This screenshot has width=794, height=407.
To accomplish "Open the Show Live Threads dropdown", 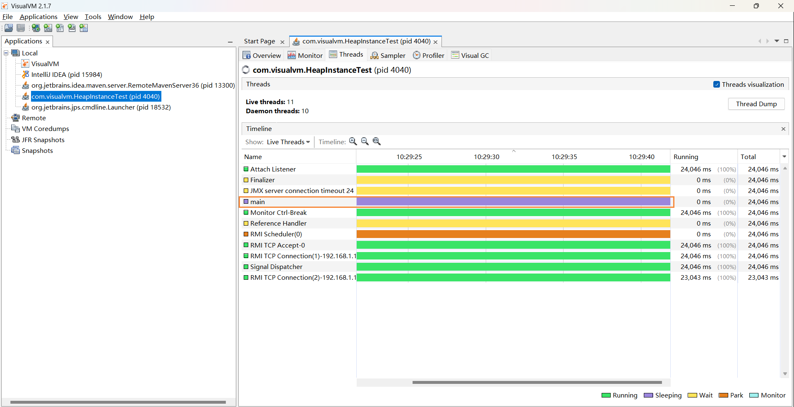I will point(288,142).
